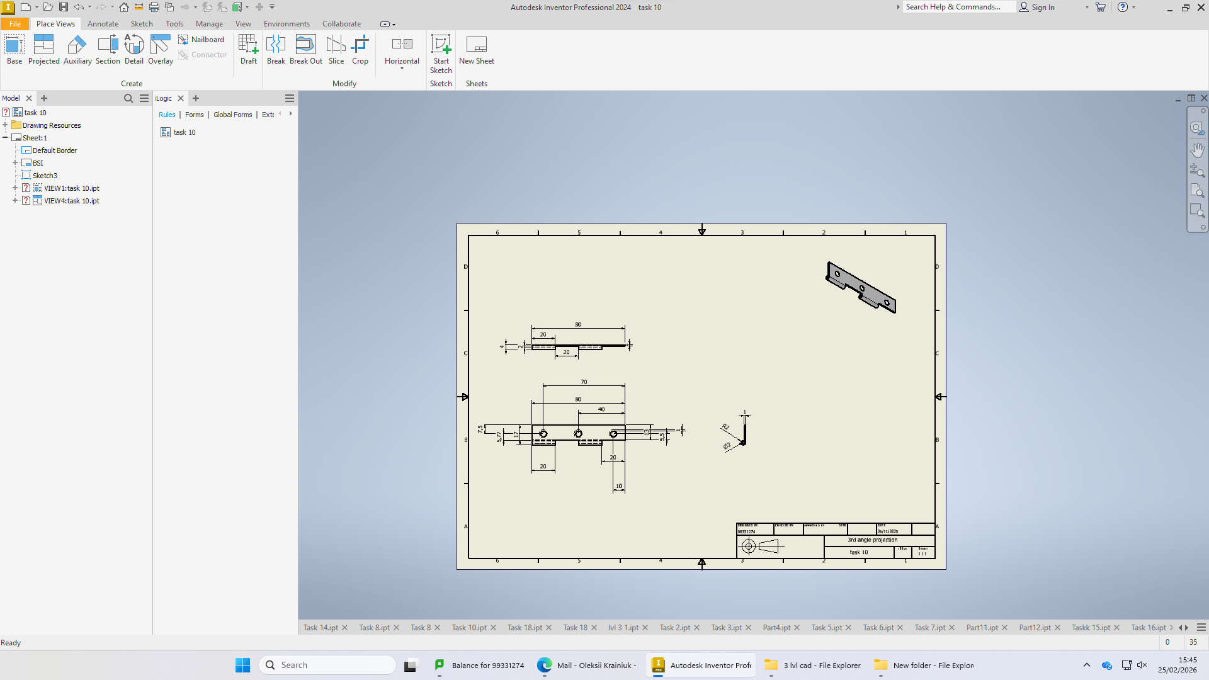The width and height of the screenshot is (1209, 680).
Task: Open Windows Start menu
Action: coord(242,665)
